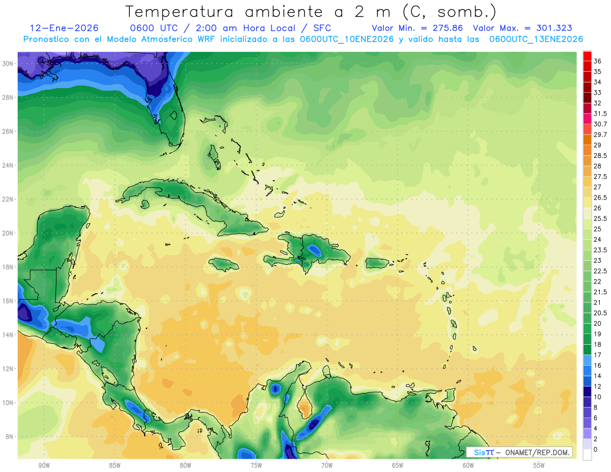The image size is (611, 472).
Task: Click latitude axis label '18N'
Action: (8, 267)
